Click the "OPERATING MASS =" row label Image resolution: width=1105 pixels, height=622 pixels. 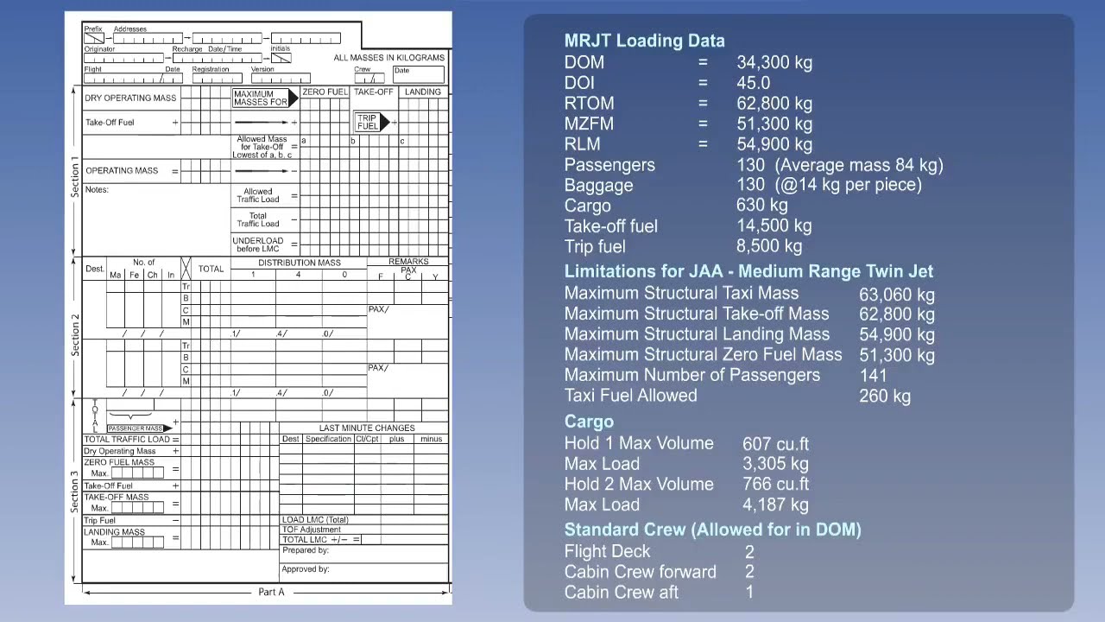coord(132,171)
